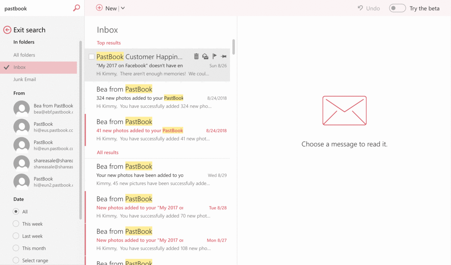
Task: Choose the Select range date option
Action: [16, 260]
